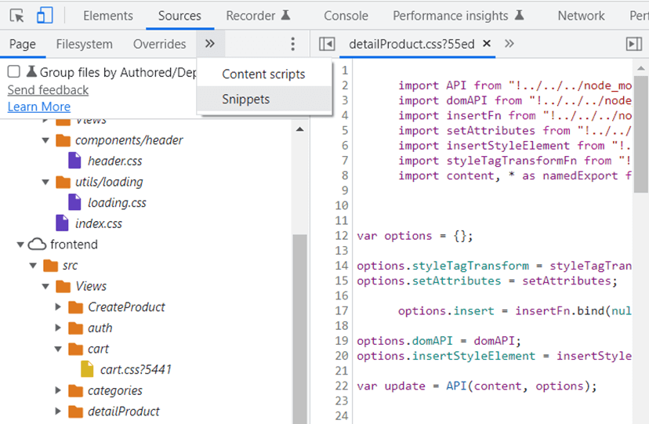Collapse the cart folder
Screen dimensions: 649x424
tap(58, 350)
